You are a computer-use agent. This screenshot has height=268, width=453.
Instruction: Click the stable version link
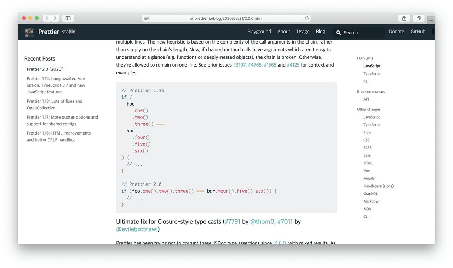69,32
